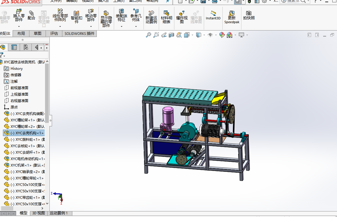Click the feature tree vertical scrollbar

pos(47,93)
